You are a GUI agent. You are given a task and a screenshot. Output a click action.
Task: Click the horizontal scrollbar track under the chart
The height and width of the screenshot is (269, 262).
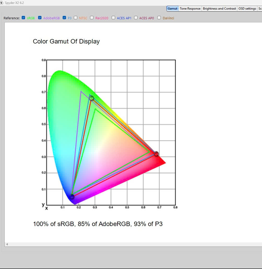pos(130,244)
